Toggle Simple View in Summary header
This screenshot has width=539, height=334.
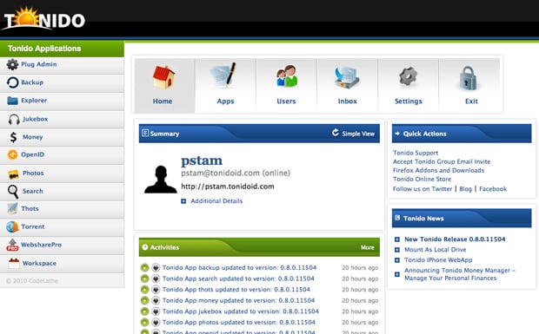tap(358, 134)
